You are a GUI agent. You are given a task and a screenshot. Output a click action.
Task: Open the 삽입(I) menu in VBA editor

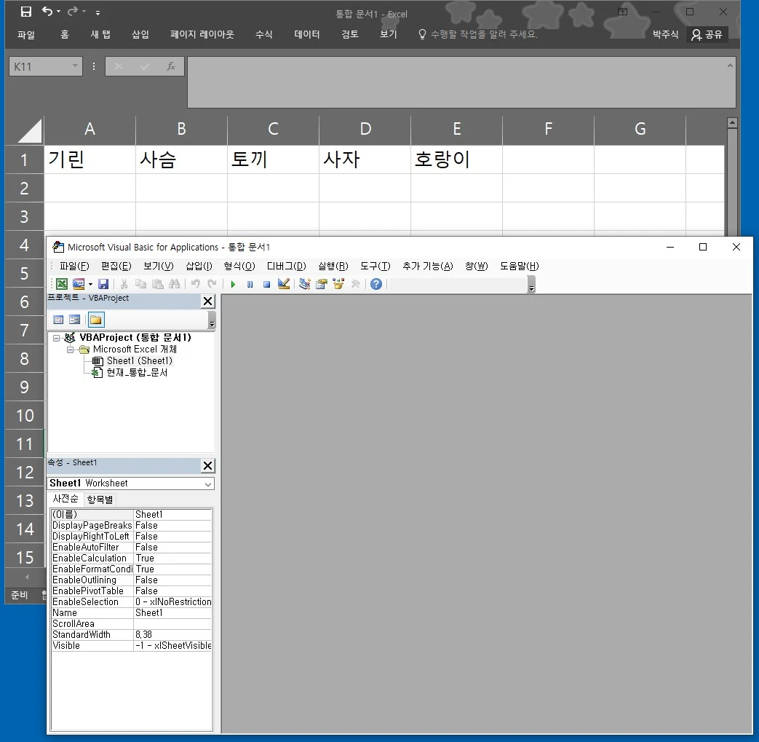[x=199, y=266]
